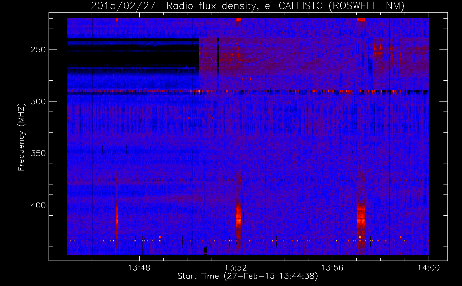Click the 300 frequency tick label
This screenshot has height=286, width=462.
point(39,102)
